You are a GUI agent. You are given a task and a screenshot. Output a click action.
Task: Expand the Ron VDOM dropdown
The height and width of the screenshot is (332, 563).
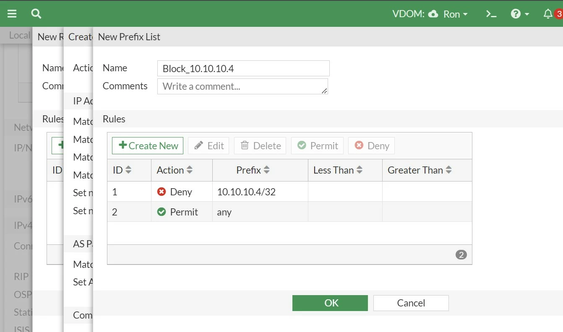click(455, 14)
